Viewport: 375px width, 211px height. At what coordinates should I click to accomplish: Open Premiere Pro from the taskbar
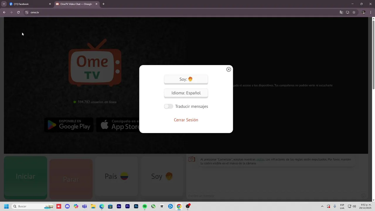point(127,206)
